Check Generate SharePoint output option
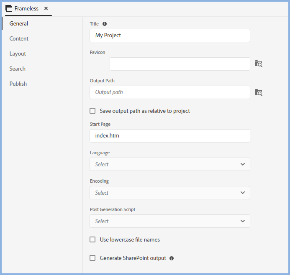Viewport: 290px width, 275px height. tap(92, 258)
